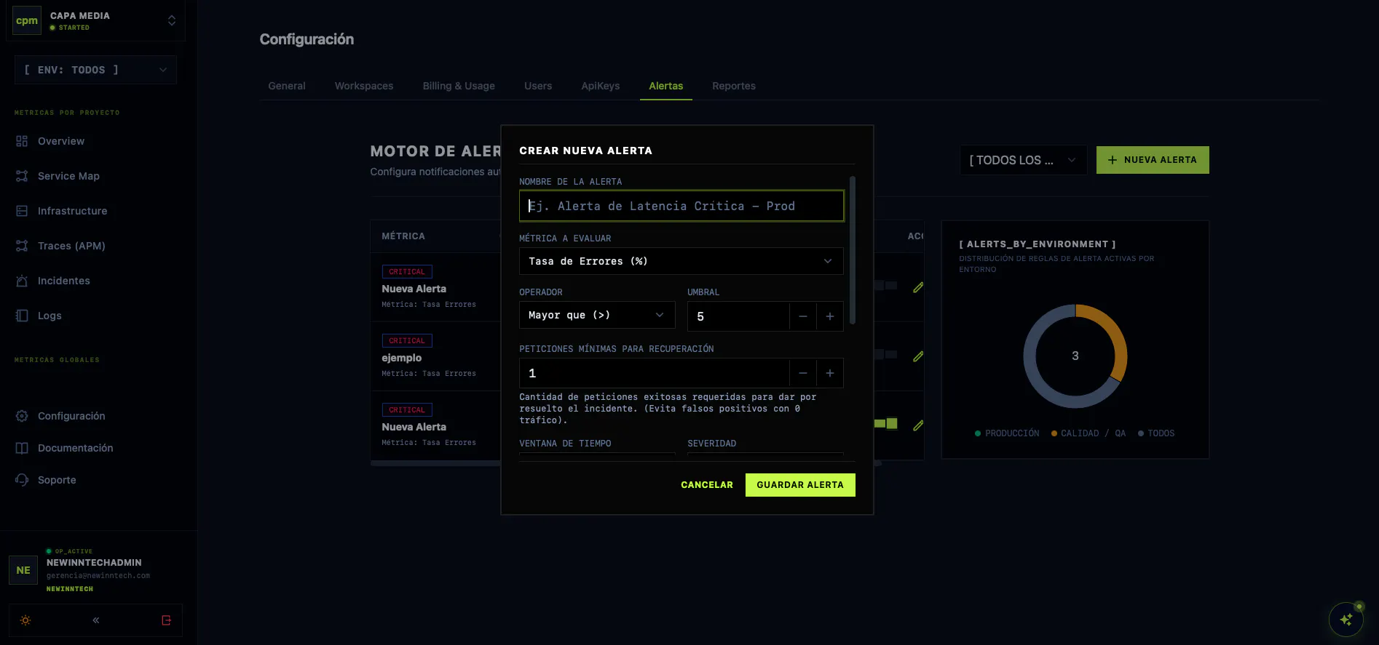Click Cancelar in the alert dialog
This screenshot has height=645, width=1379.
coord(707,485)
